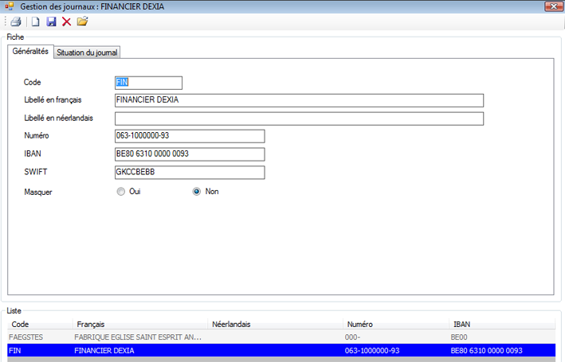Select the Non radio button for Masquer
Viewport: 565px width, 362px height.
coord(196,192)
